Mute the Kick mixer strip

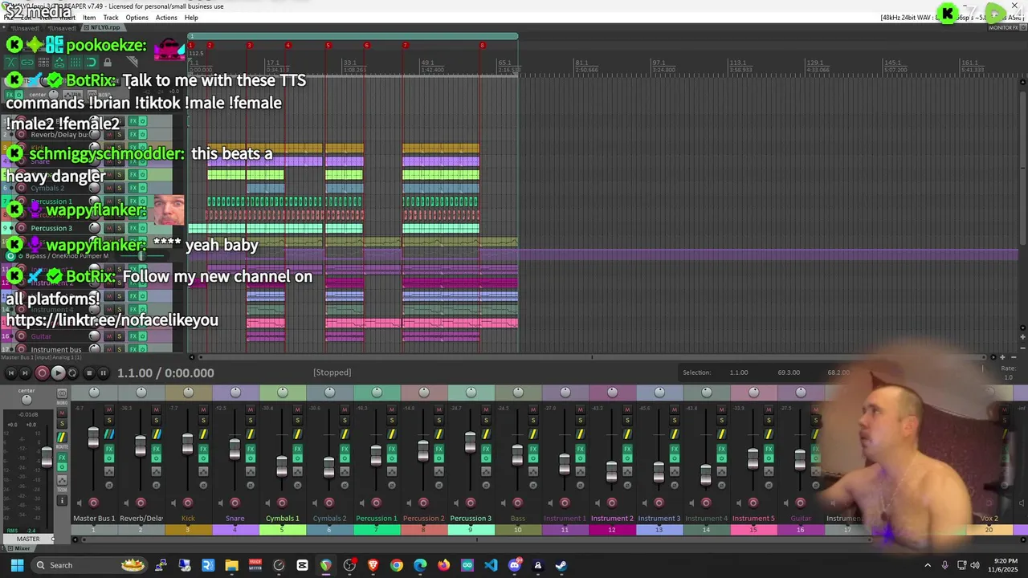[x=203, y=409]
